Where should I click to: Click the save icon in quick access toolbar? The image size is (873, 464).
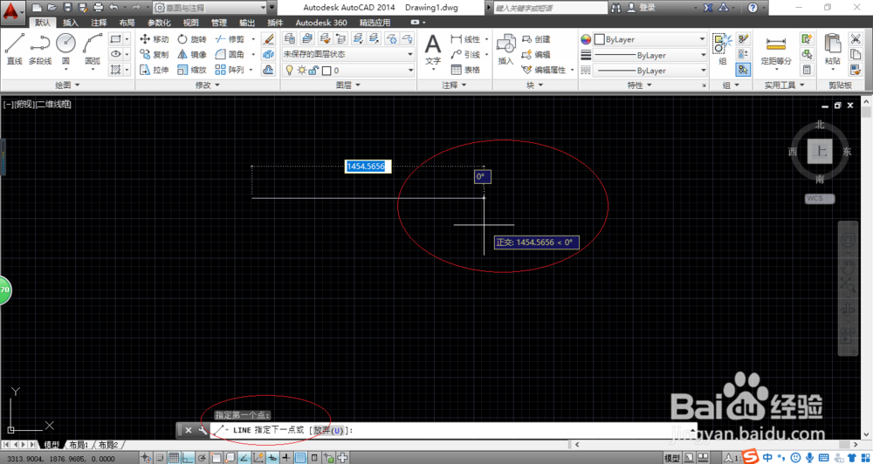(67, 7)
